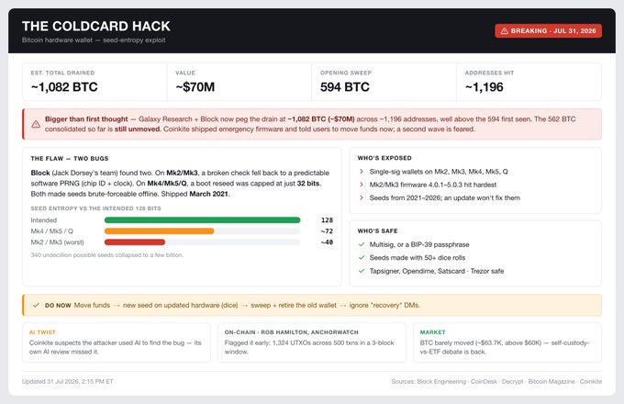Click the 'ADDRESSES HIT' label
This screenshot has height=404, width=624.
(x=489, y=73)
